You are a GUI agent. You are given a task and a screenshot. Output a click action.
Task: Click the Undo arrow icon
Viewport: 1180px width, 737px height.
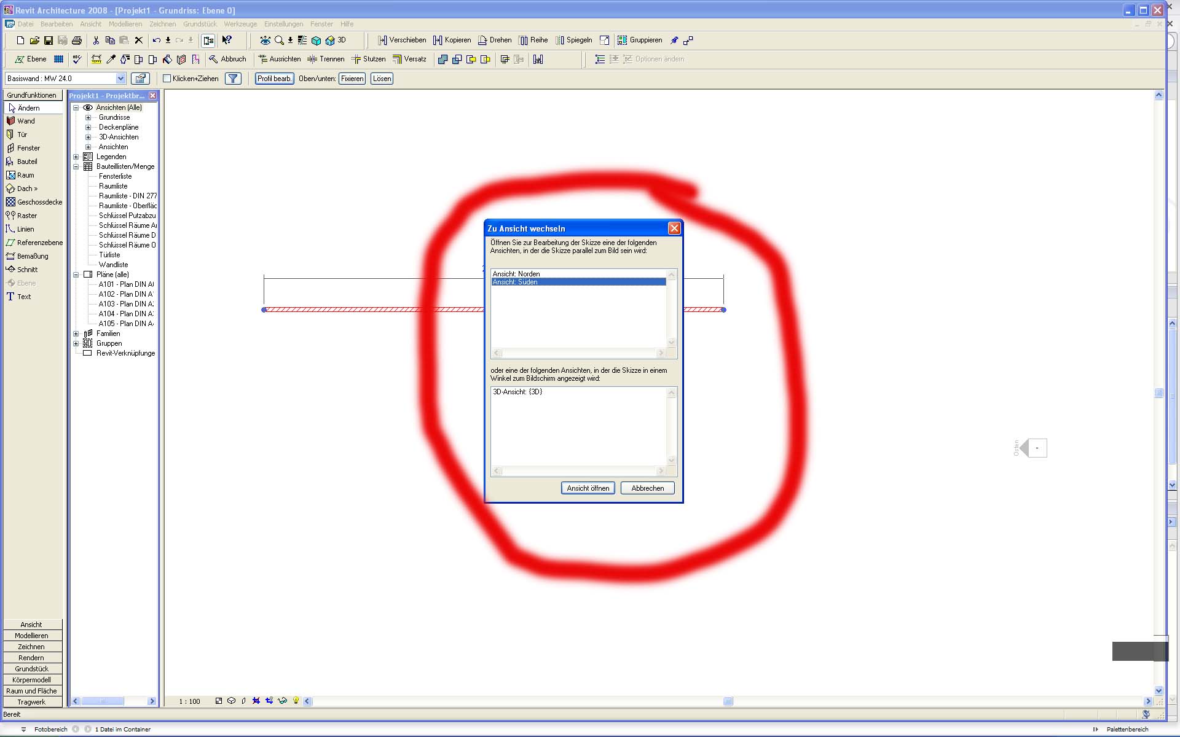click(x=157, y=41)
